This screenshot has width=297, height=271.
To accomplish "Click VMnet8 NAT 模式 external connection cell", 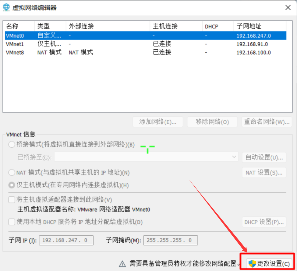I will click(81, 52).
